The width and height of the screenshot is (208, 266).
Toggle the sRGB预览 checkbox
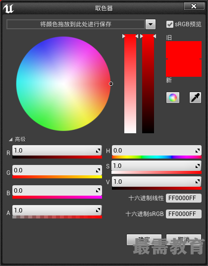(170, 24)
